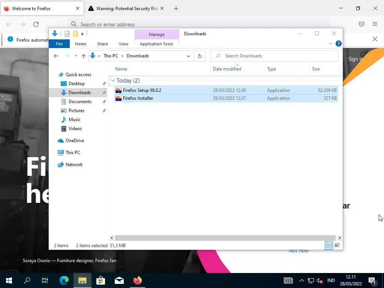
Task: Open Downloads in navigation pane
Action: pos(79,93)
